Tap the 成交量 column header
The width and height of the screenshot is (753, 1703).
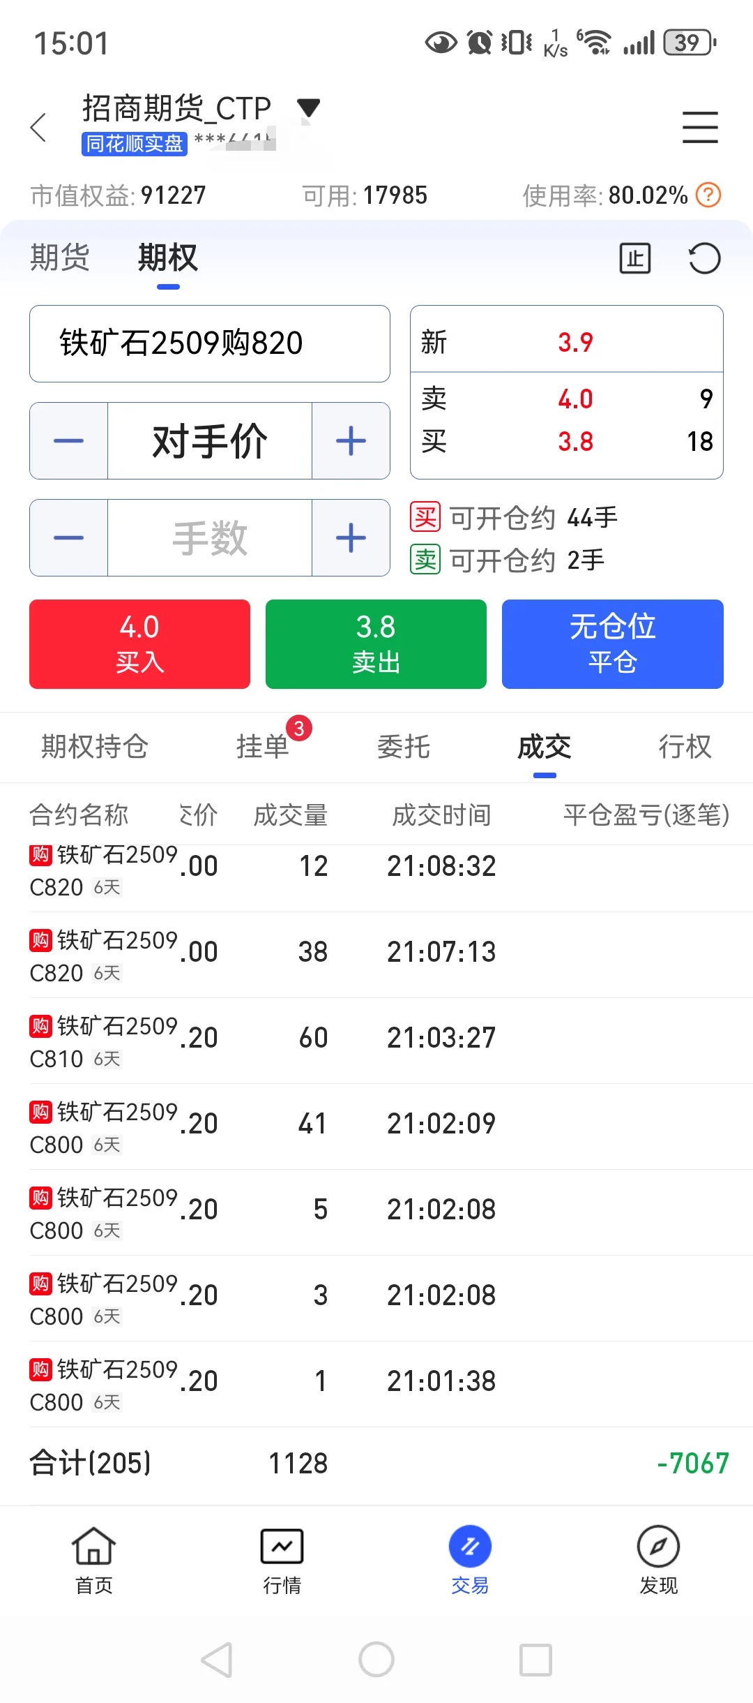tap(291, 815)
